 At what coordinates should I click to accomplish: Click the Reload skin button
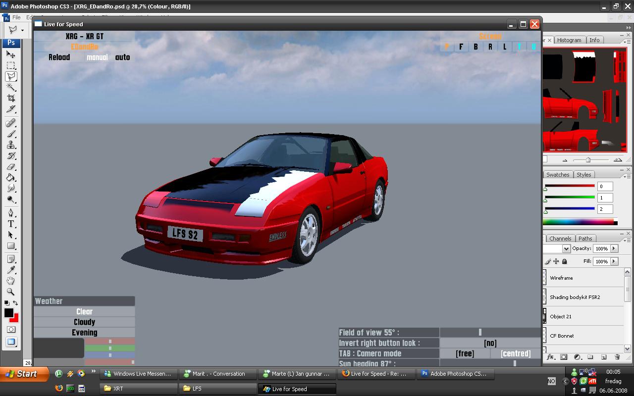59,57
